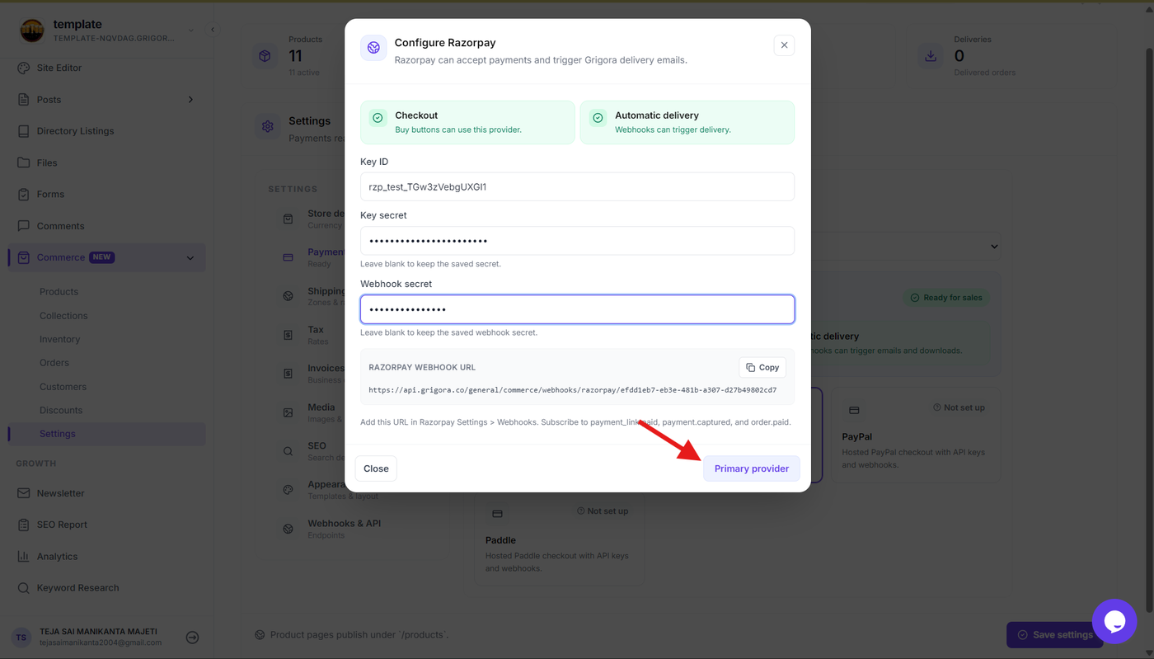This screenshot has width=1154, height=659.
Task: Collapse the sidebar with the arrow toggle
Action: [x=213, y=30]
